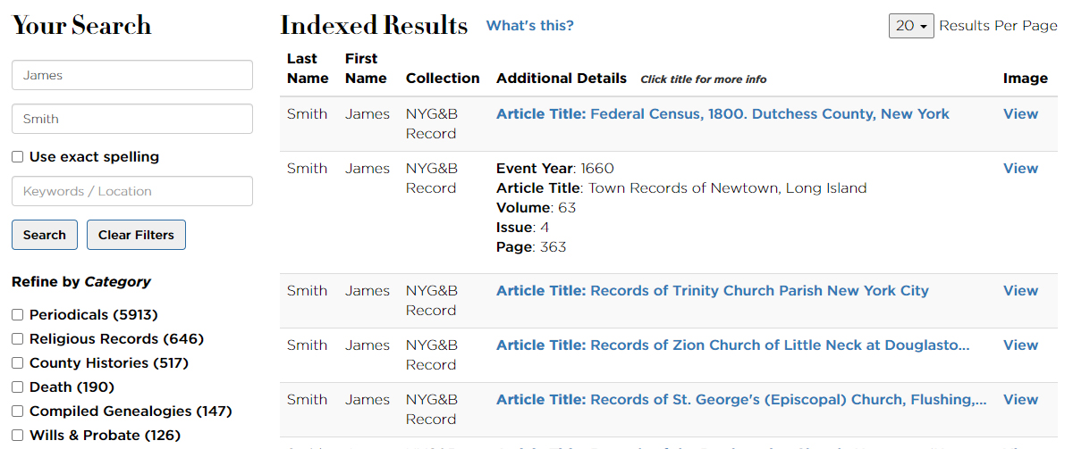Enable the Periodicals category filter

coord(18,315)
